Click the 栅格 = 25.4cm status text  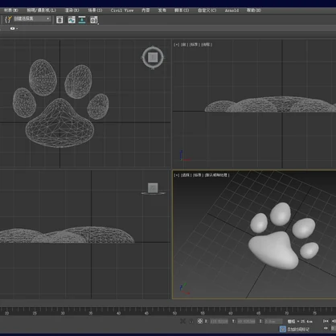click(300, 321)
